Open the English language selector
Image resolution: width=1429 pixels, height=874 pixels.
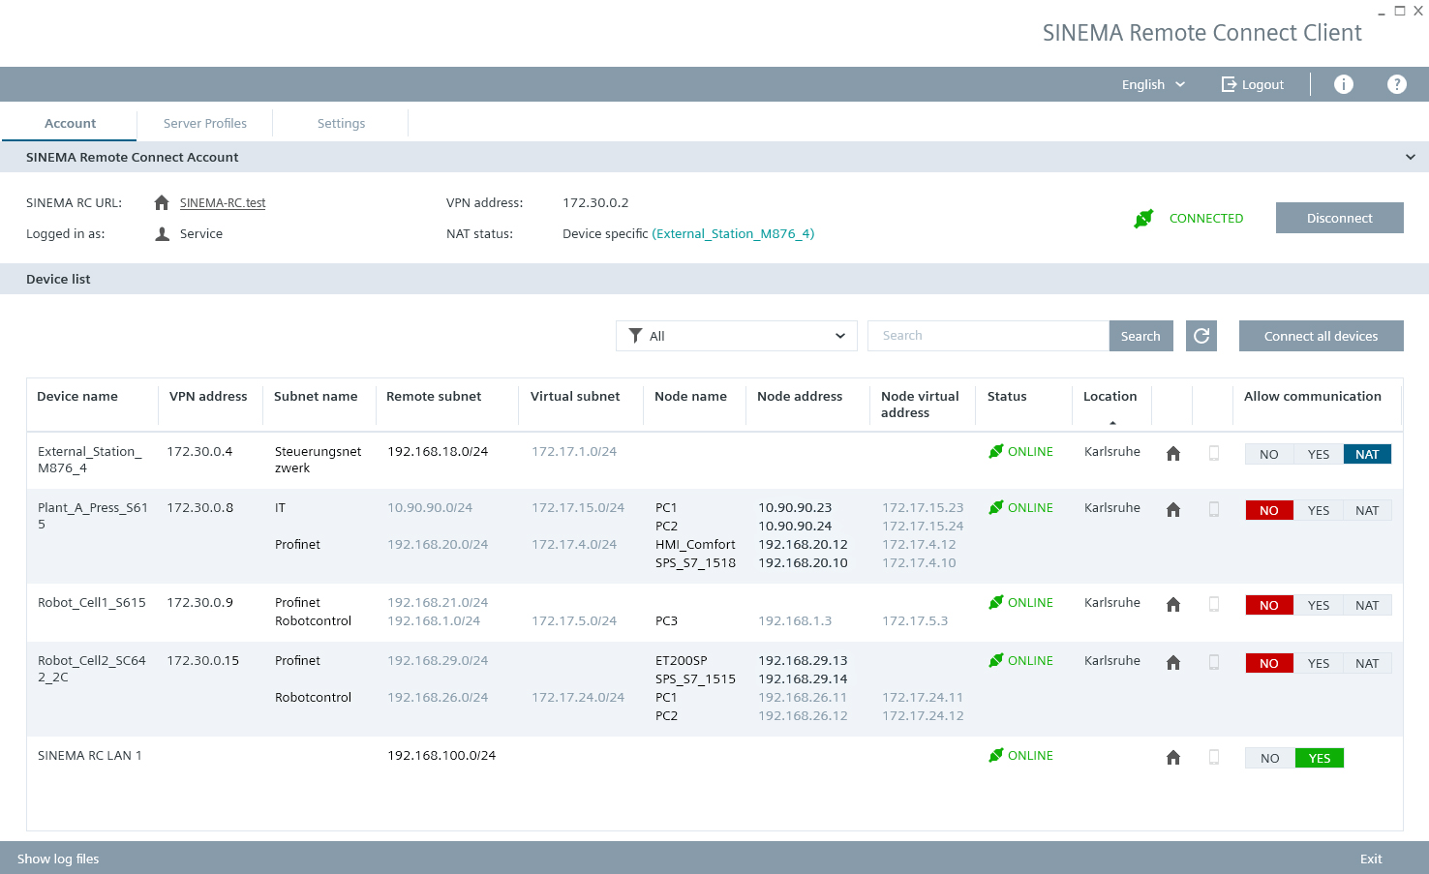tap(1152, 84)
